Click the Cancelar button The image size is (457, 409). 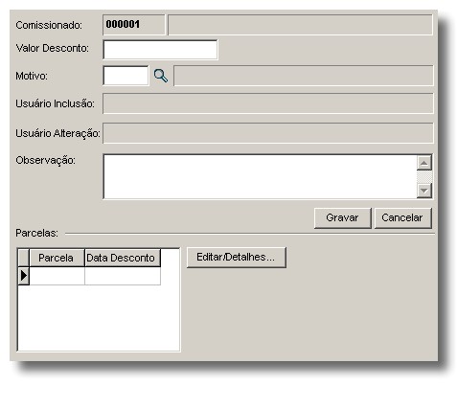[402, 218]
